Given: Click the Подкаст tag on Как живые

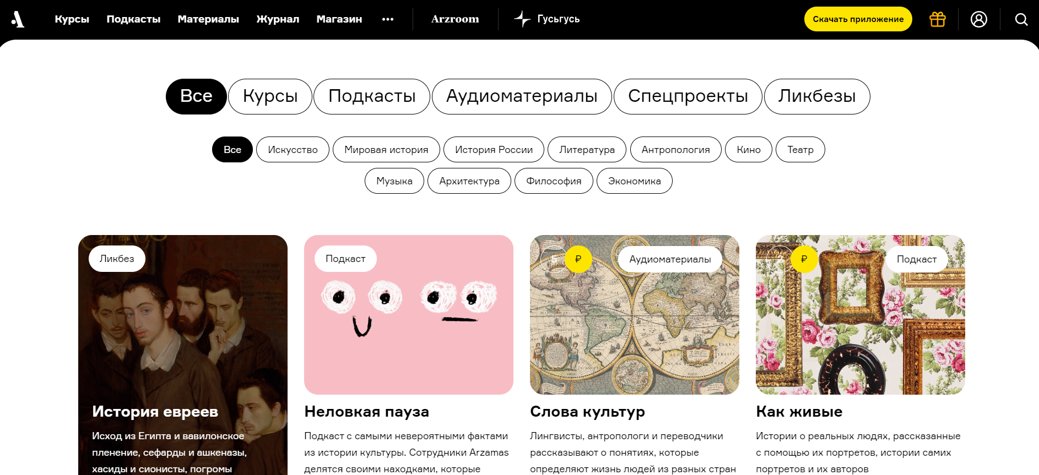Looking at the screenshot, I should click(917, 259).
